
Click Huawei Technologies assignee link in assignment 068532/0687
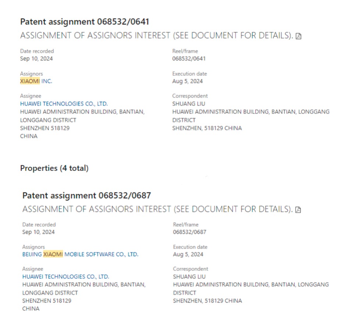(x=65, y=277)
